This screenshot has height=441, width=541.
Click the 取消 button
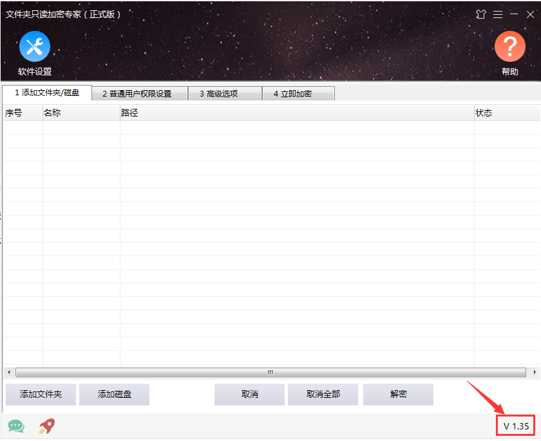[249, 394]
